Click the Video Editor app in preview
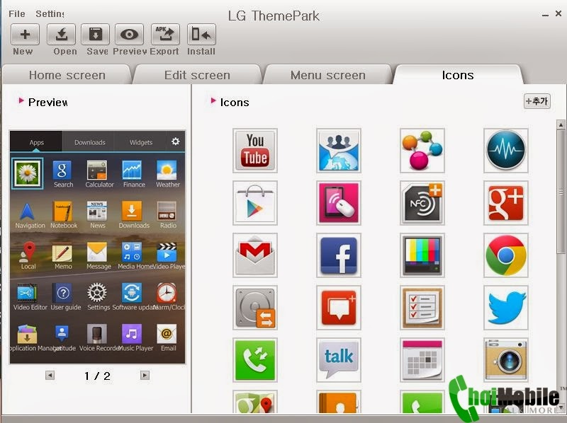 click(30, 297)
